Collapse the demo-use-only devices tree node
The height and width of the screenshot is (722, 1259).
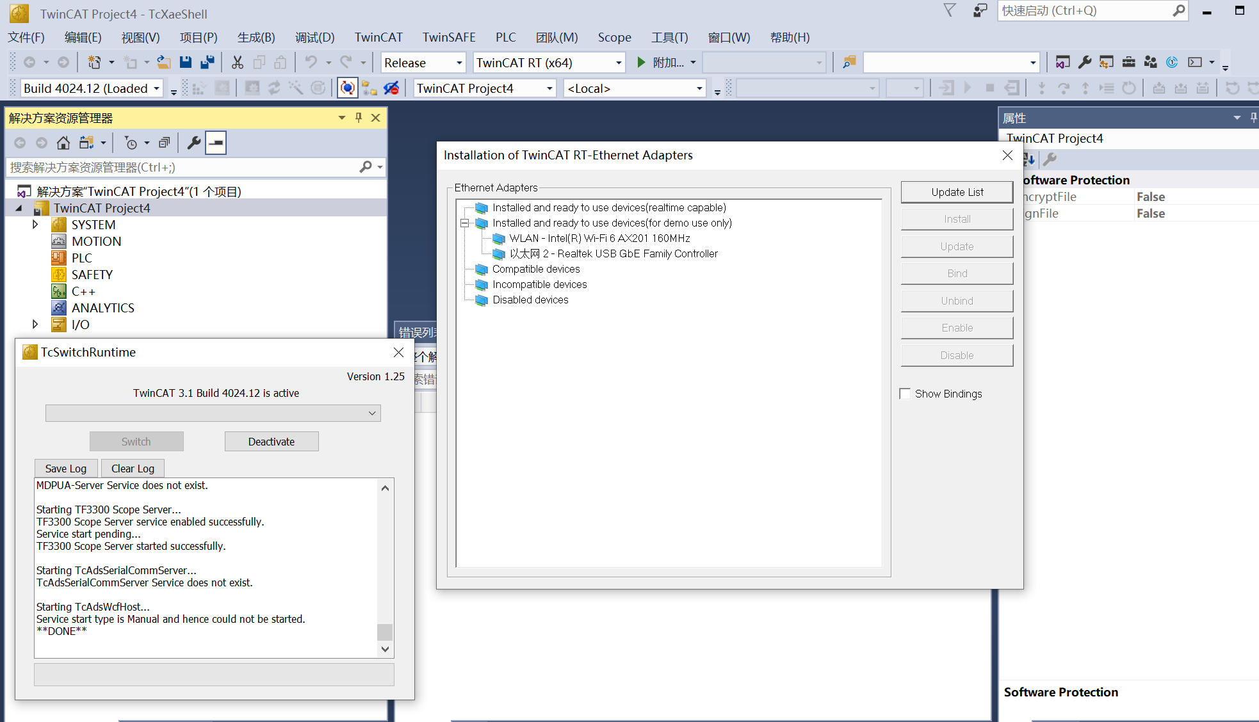pos(465,223)
